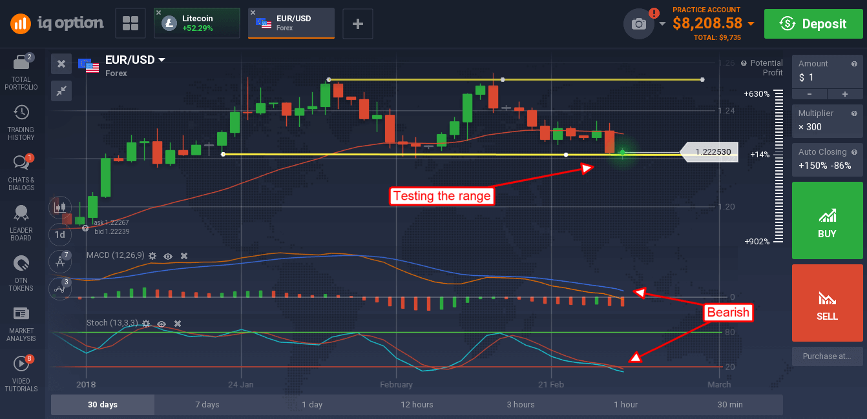The image size is (867, 419).
Task: Select the 3 hours time range
Action: click(x=521, y=405)
